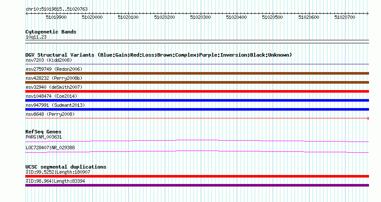Select the nsv1048474 (Coe2014) label

51,96
